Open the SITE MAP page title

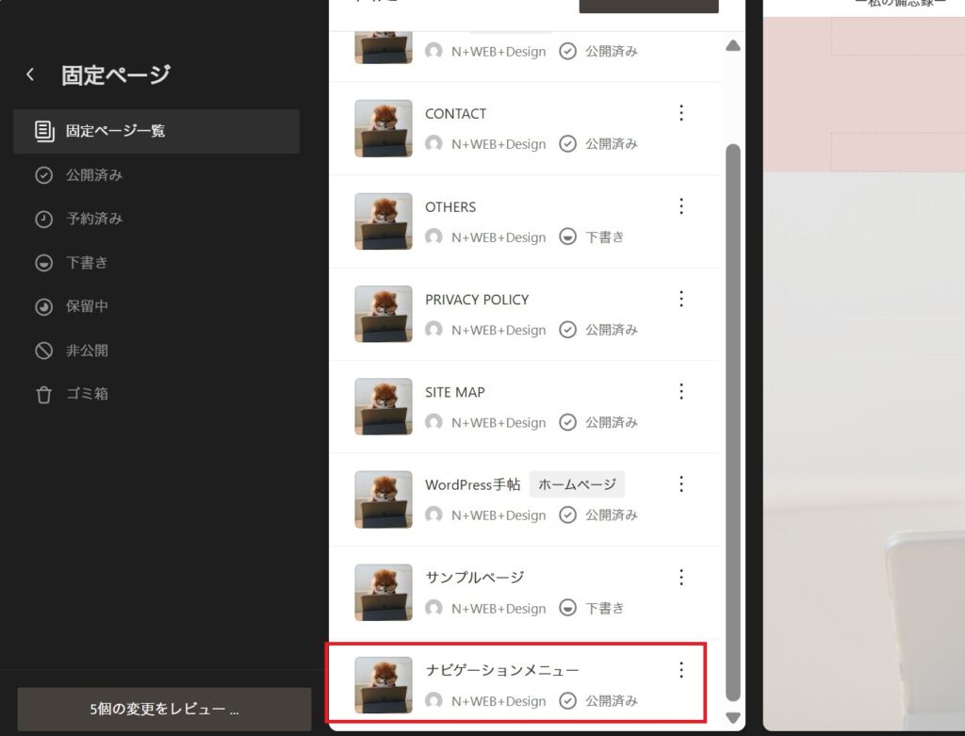point(455,392)
